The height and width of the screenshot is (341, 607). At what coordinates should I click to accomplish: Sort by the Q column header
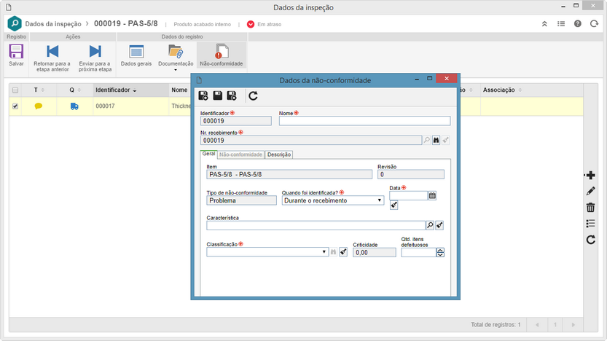(x=75, y=90)
